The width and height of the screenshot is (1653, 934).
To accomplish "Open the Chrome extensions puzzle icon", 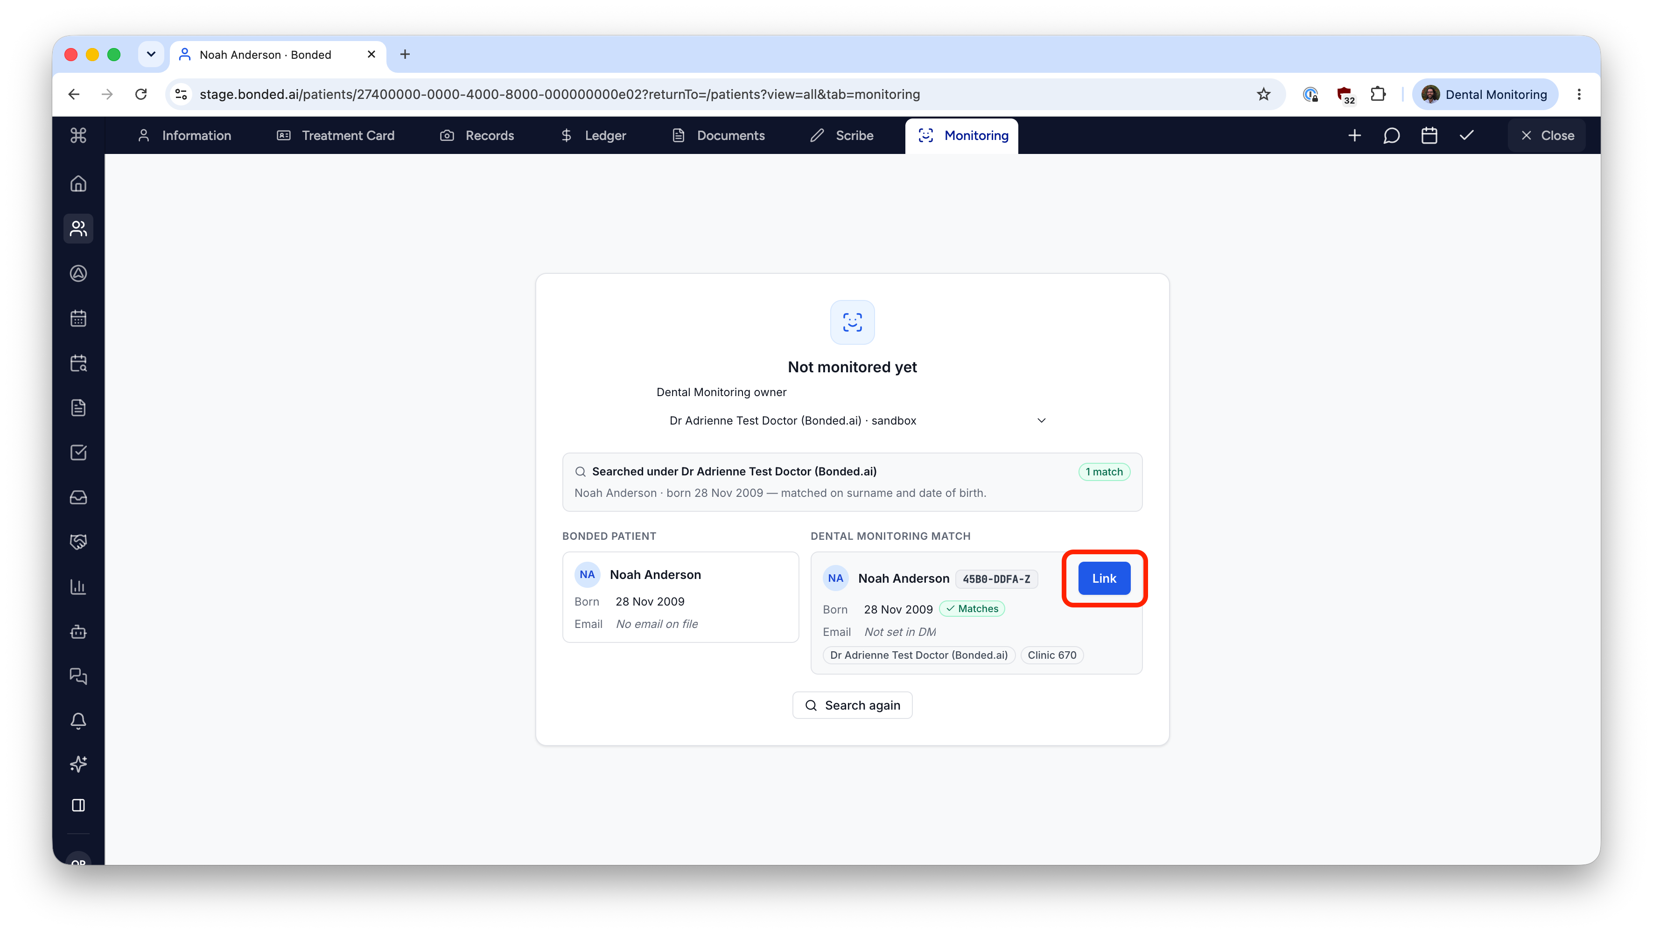I will tap(1378, 94).
